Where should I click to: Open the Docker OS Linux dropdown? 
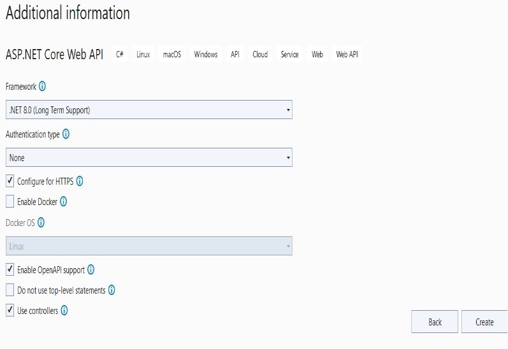click(149, 246)
